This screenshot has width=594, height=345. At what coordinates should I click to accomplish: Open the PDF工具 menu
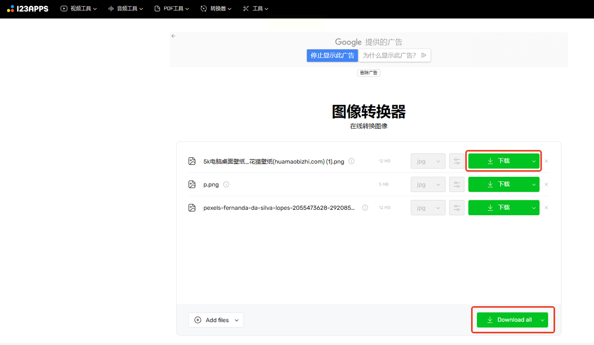pyautogui.click(x=172, y=8)
